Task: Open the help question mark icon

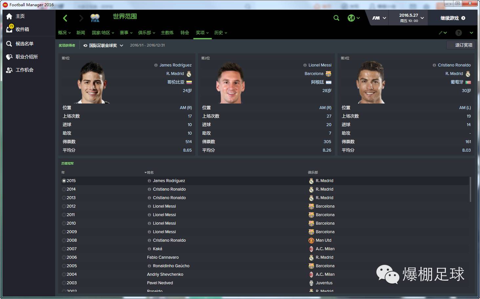Action: (x=458, y=33)
